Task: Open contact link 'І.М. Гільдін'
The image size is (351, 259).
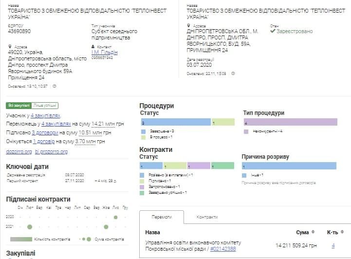Action: click(x=104, y=52)
